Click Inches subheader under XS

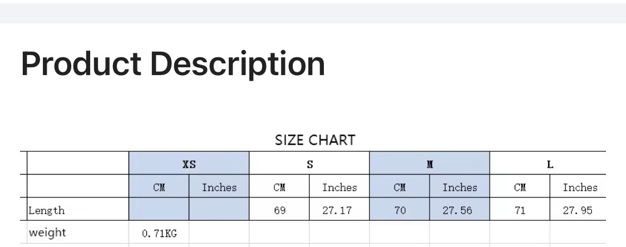pyautogui.click(x=219, y=187)
